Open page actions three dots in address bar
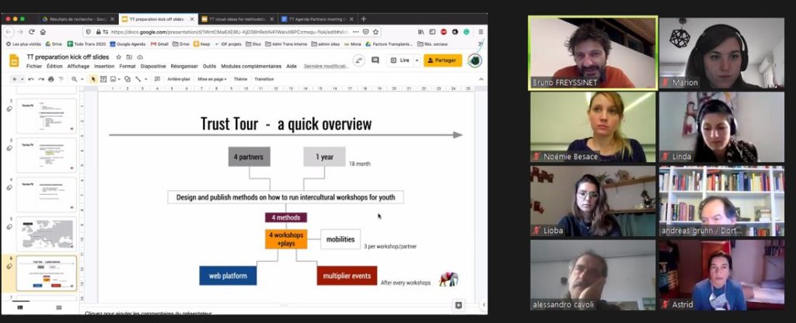The image size is (796, 323). click(355, 31)
